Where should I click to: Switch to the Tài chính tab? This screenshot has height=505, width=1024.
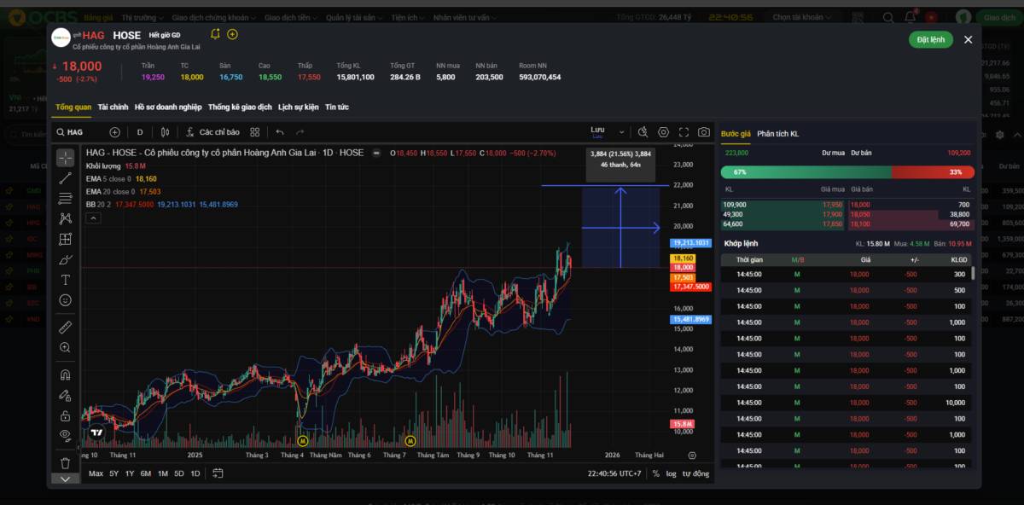113,107
